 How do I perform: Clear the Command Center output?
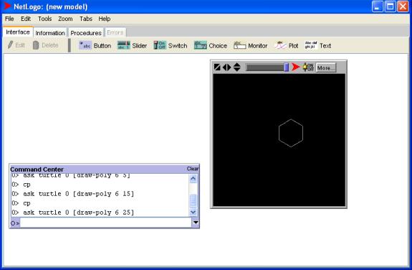click(x=193, y=169)
